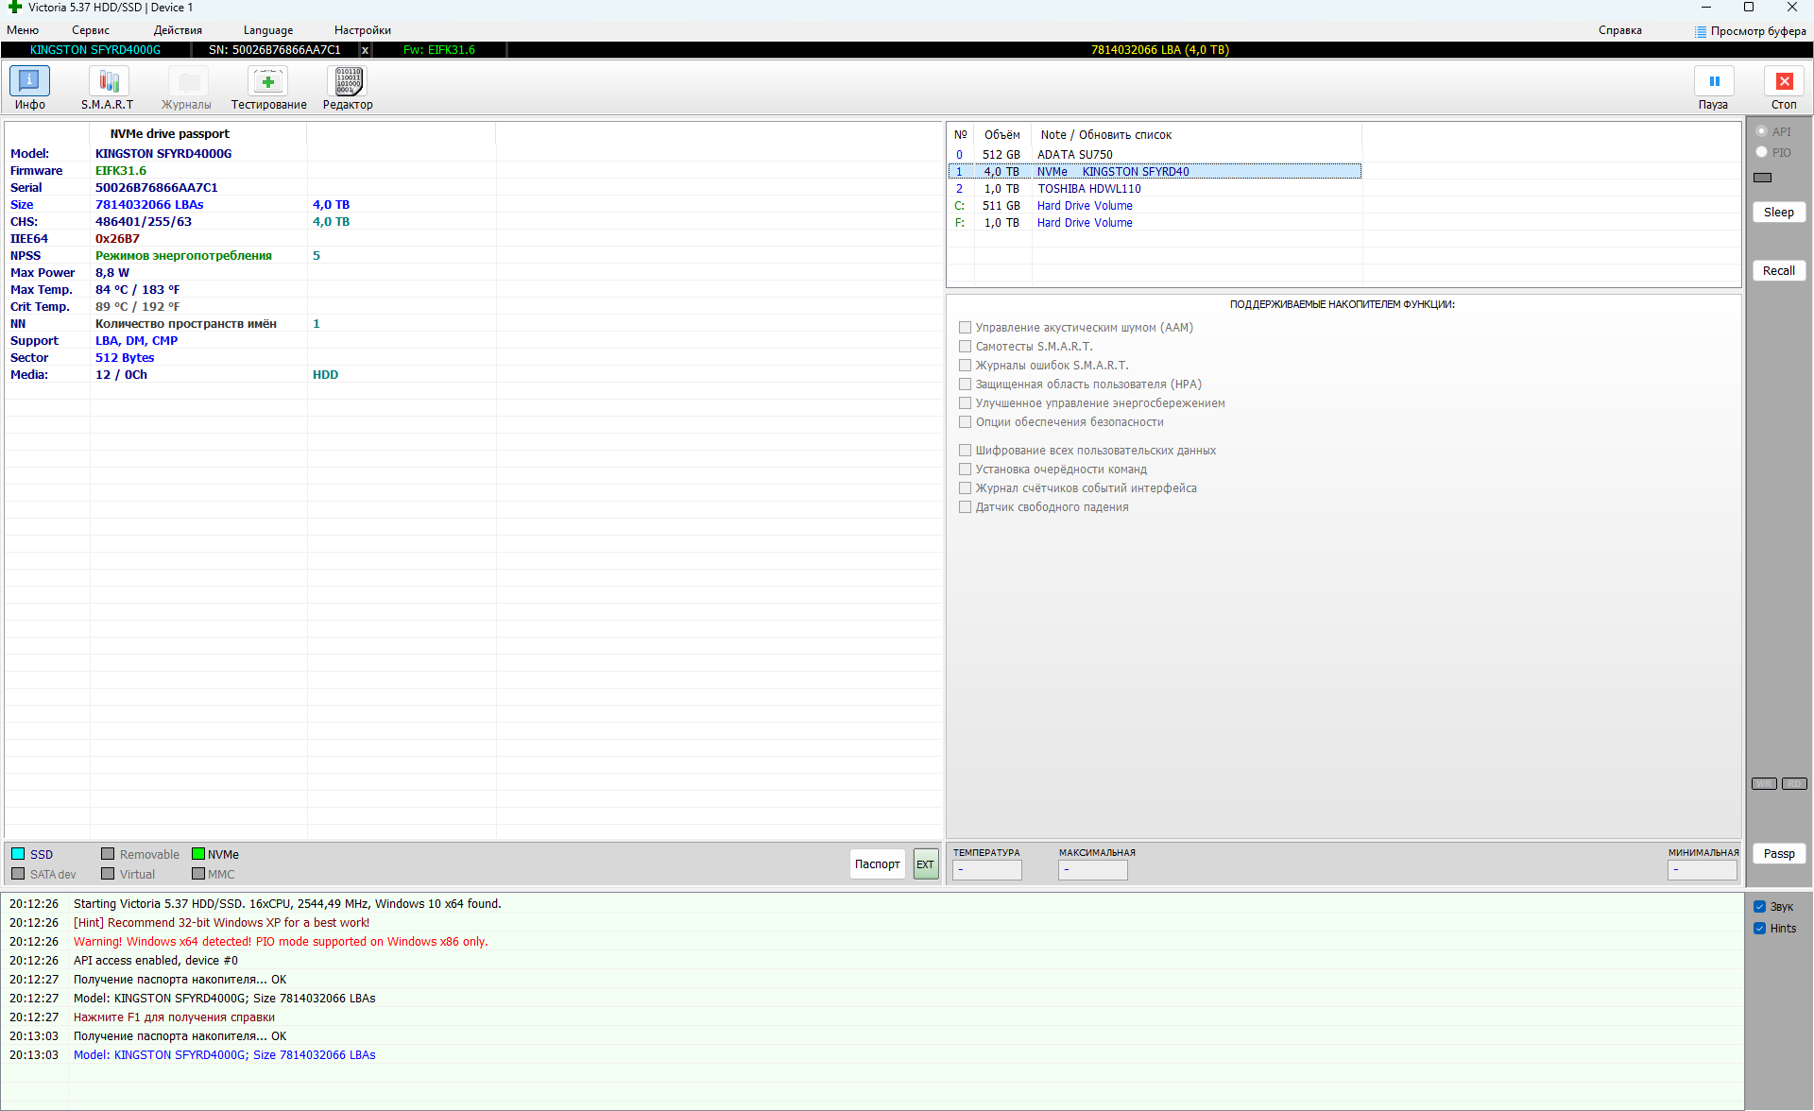Image resolution: width=1814 pixels, height=1111 pixels.
Task: Open the Language menu
Action: coord(268,30)
